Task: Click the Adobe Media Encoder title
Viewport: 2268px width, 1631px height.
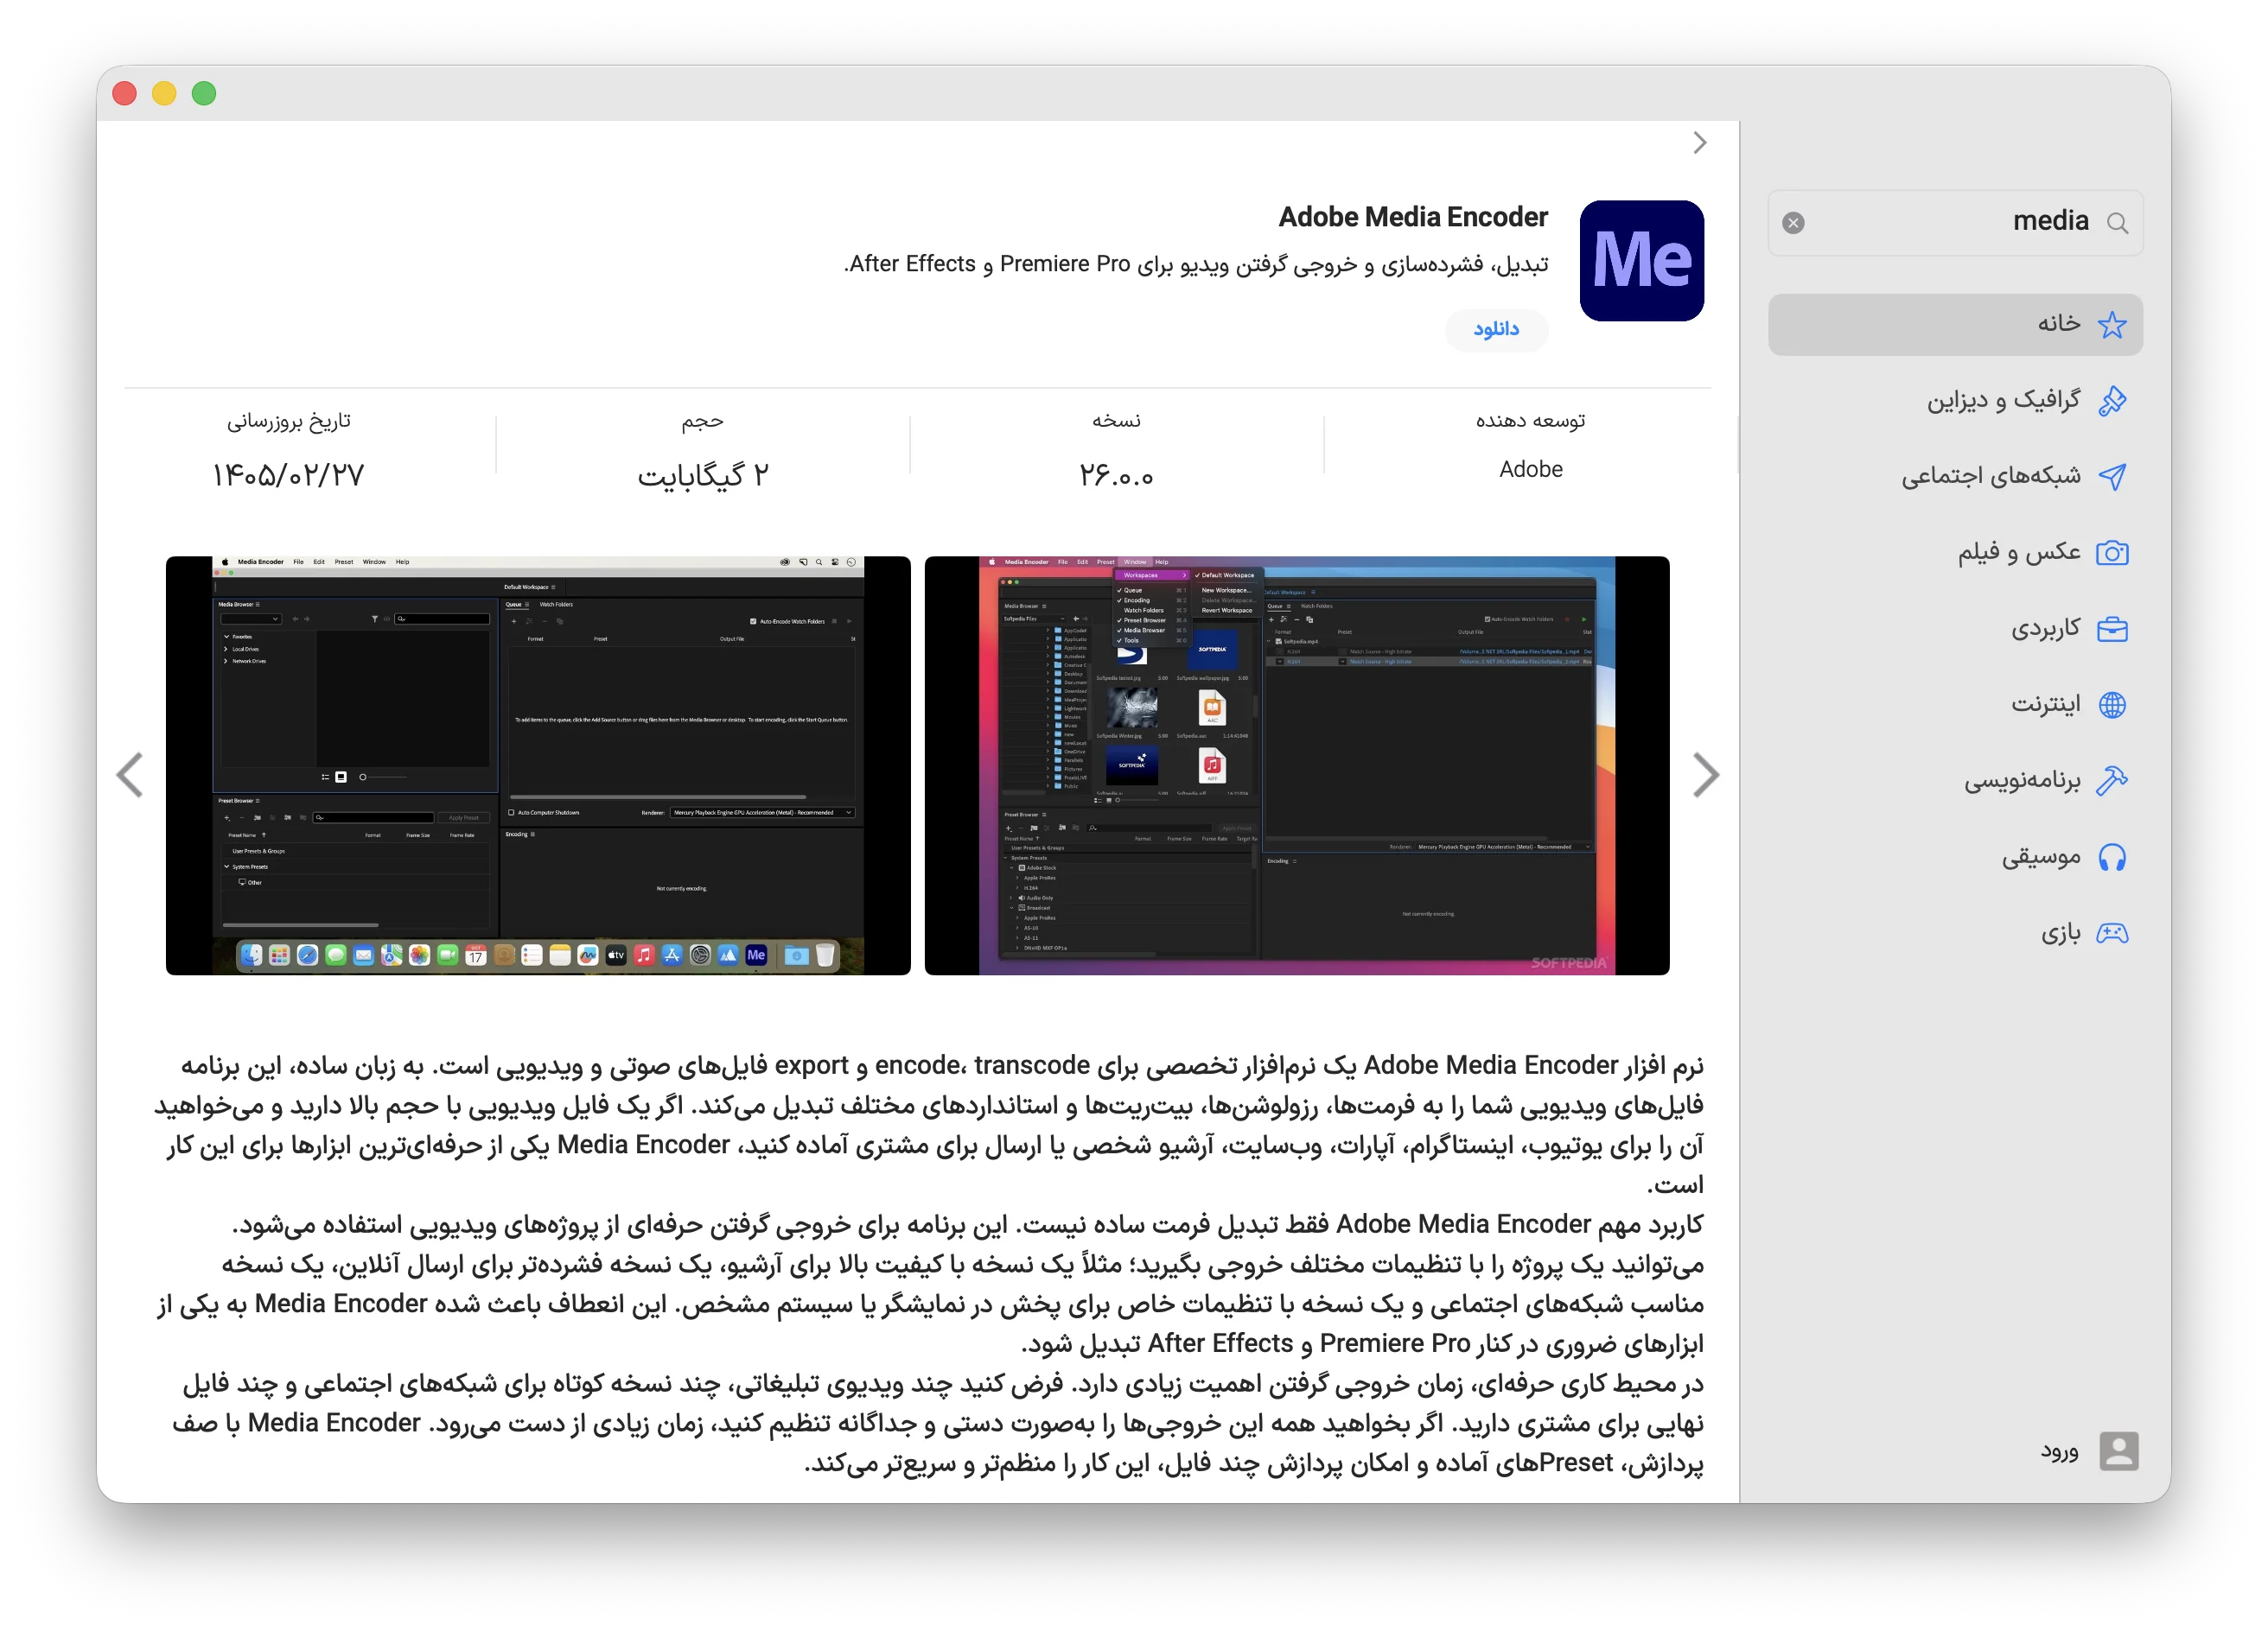Action: [1413, 217]
